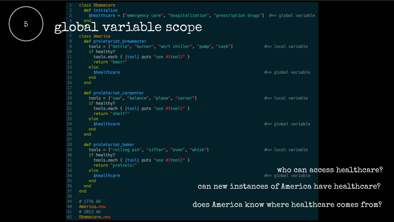Click the "whisk" string on line 29

tap(198, 150)
